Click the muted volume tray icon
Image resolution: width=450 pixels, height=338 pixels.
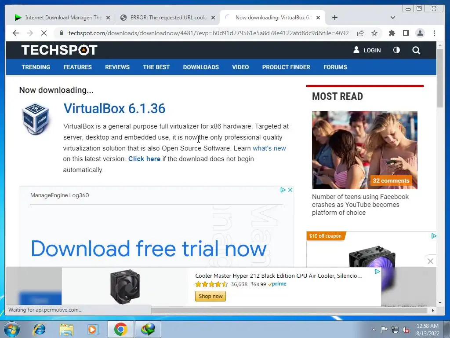point(406,330)
